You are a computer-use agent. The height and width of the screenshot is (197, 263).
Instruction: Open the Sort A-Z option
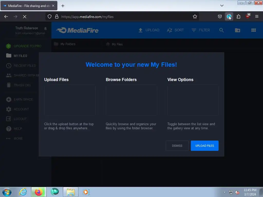pos(175,30)
